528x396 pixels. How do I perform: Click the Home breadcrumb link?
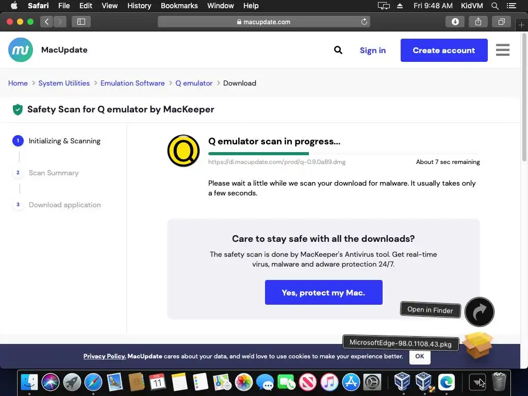[18, 83]
